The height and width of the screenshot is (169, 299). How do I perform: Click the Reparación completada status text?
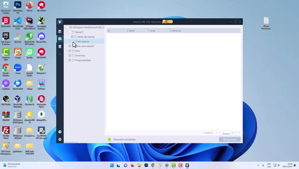pos(124,139)
